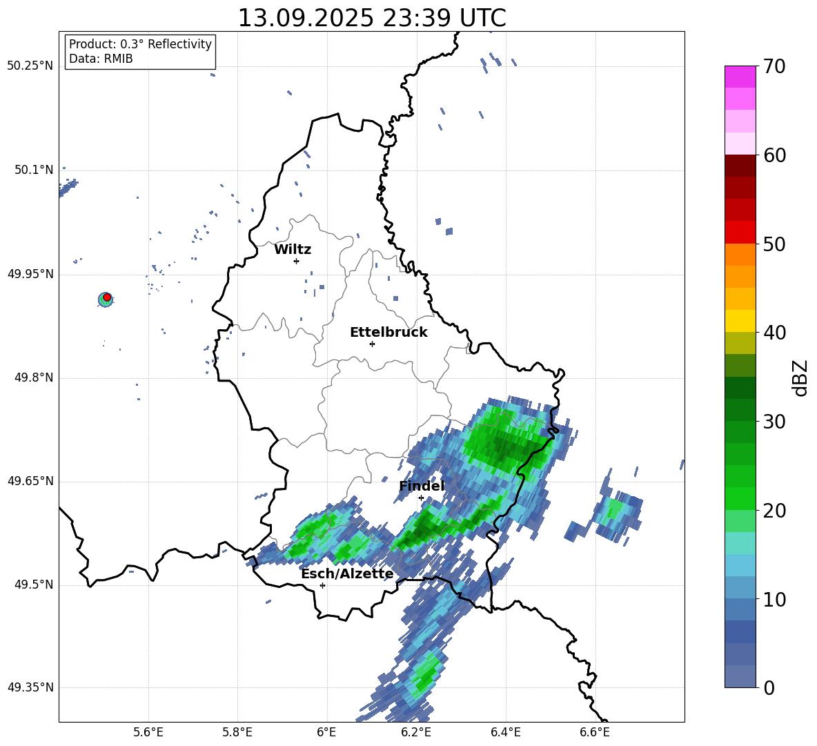Click the 49.95°N latitude label
Viewport: 817px width, 746px height.
pos(30,274)
